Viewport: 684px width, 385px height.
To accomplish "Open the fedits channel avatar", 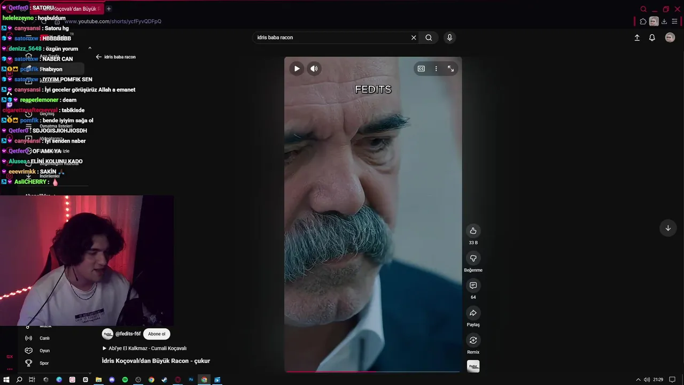I will coord(107,334).
